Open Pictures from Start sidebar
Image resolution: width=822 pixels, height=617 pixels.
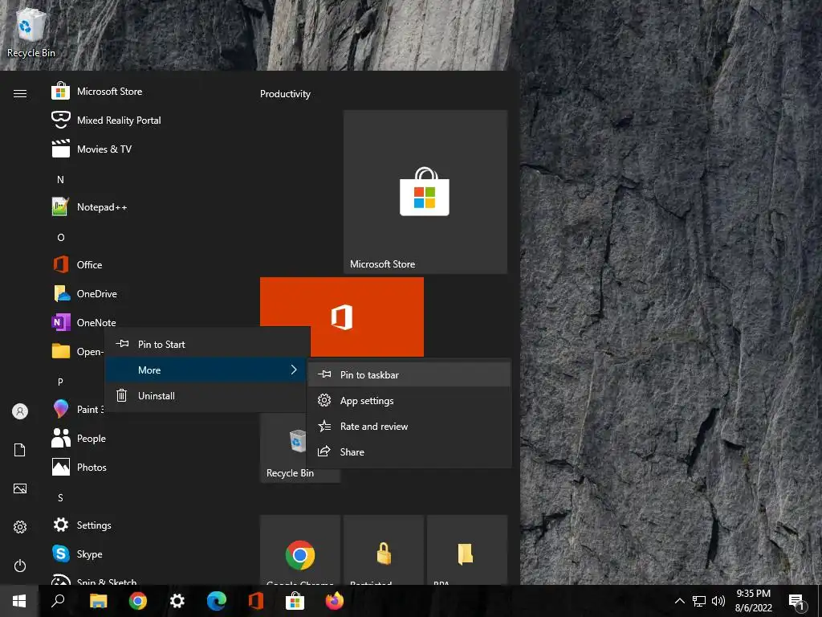pos(20,488)
